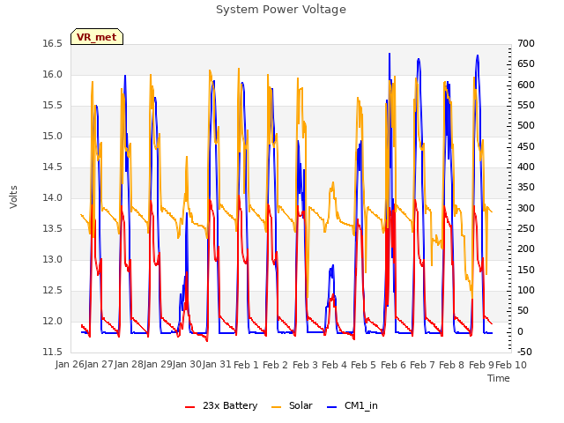Click the 400 right-axis value

[526, 167]
